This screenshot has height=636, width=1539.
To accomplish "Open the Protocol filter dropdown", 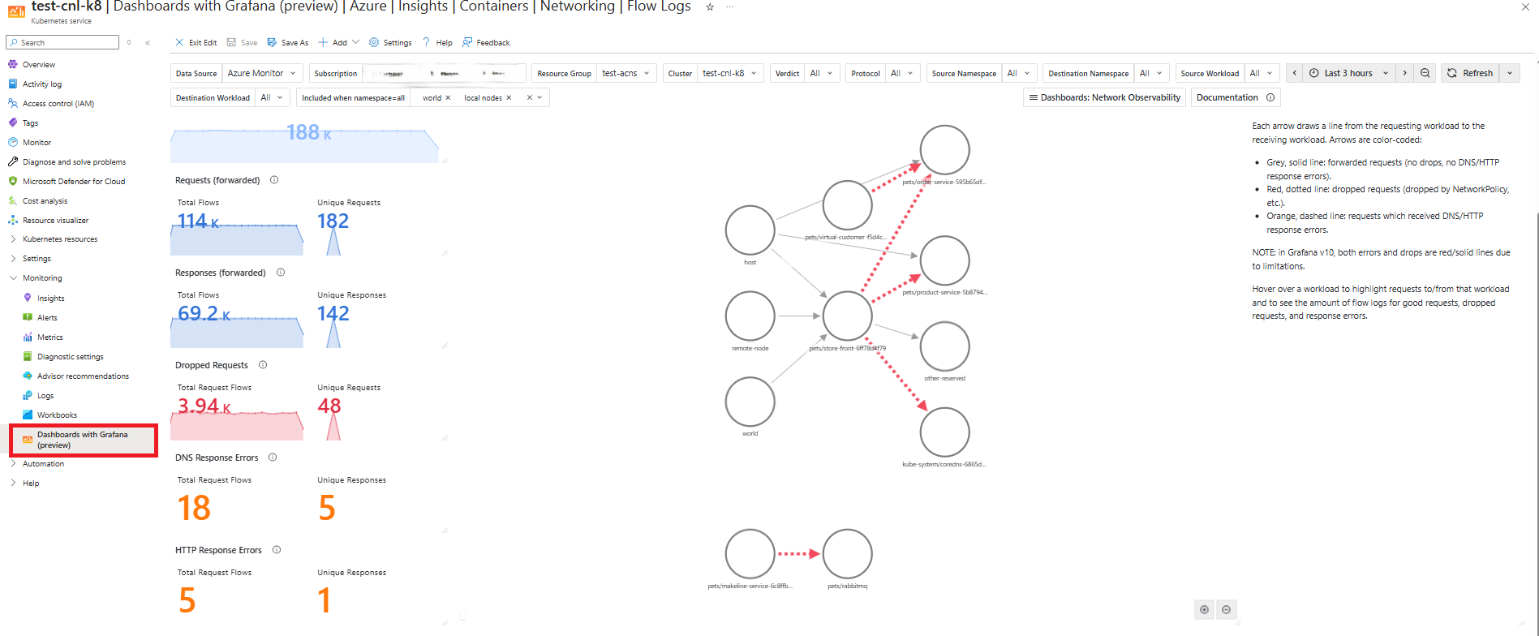I will [x=903, y=73].
